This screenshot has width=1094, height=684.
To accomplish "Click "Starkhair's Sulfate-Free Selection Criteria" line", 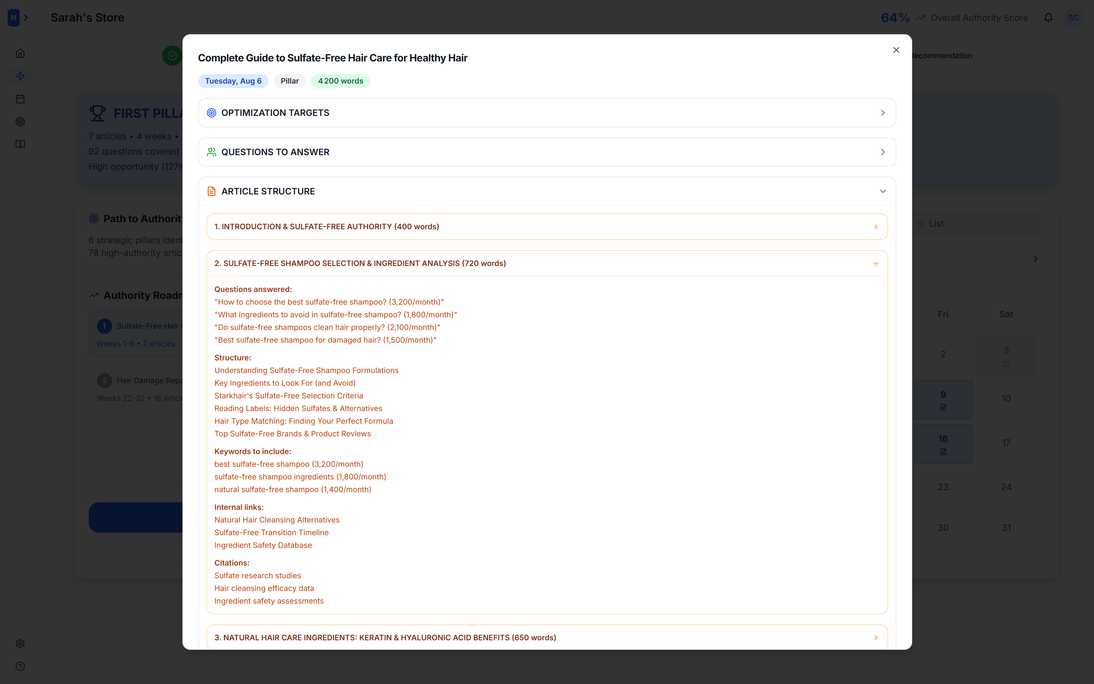I will pyautogui.click(x=289, y=396).
